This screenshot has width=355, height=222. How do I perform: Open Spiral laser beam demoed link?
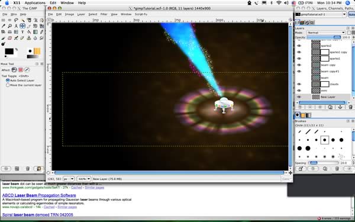[38, 215]
